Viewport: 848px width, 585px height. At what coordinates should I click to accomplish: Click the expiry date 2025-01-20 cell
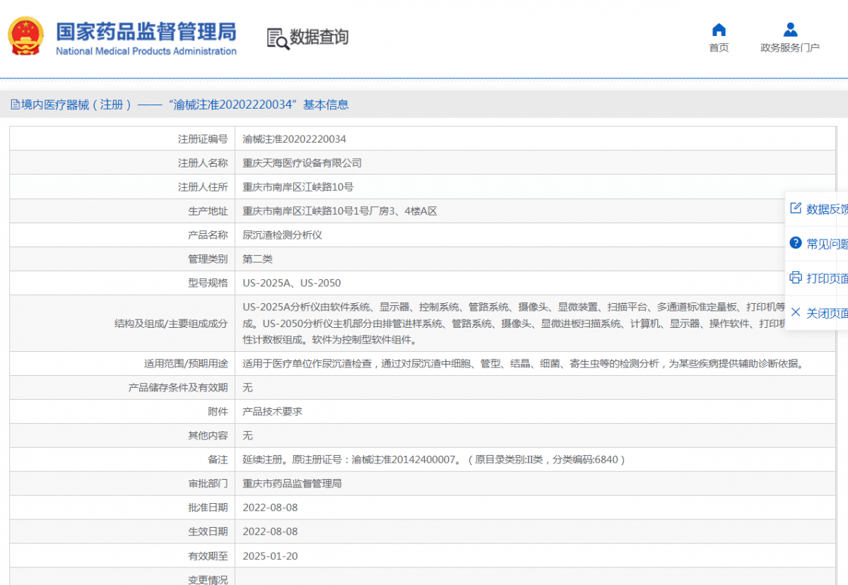(x=270, y=556)
